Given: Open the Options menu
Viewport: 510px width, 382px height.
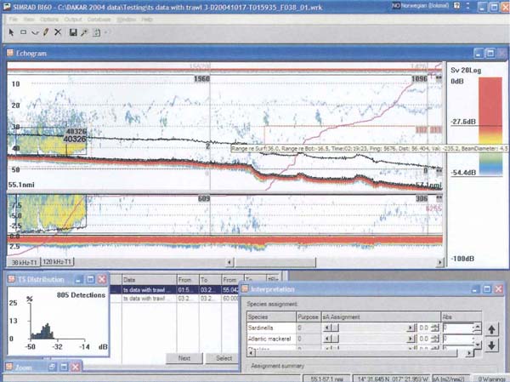Looking at the screenshot, I should tap(50, 18).
